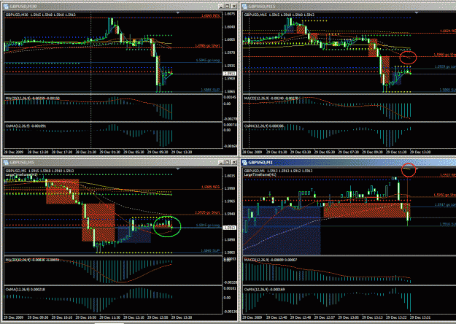Click the current price tag on M30 price scale

coord(229,74)
